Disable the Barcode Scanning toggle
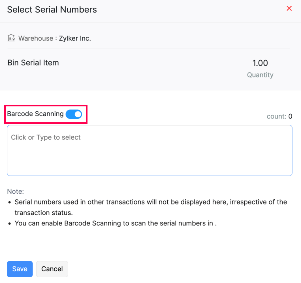Image resolution: width=301 pixels, height=283 pixels. click(74, 114)
